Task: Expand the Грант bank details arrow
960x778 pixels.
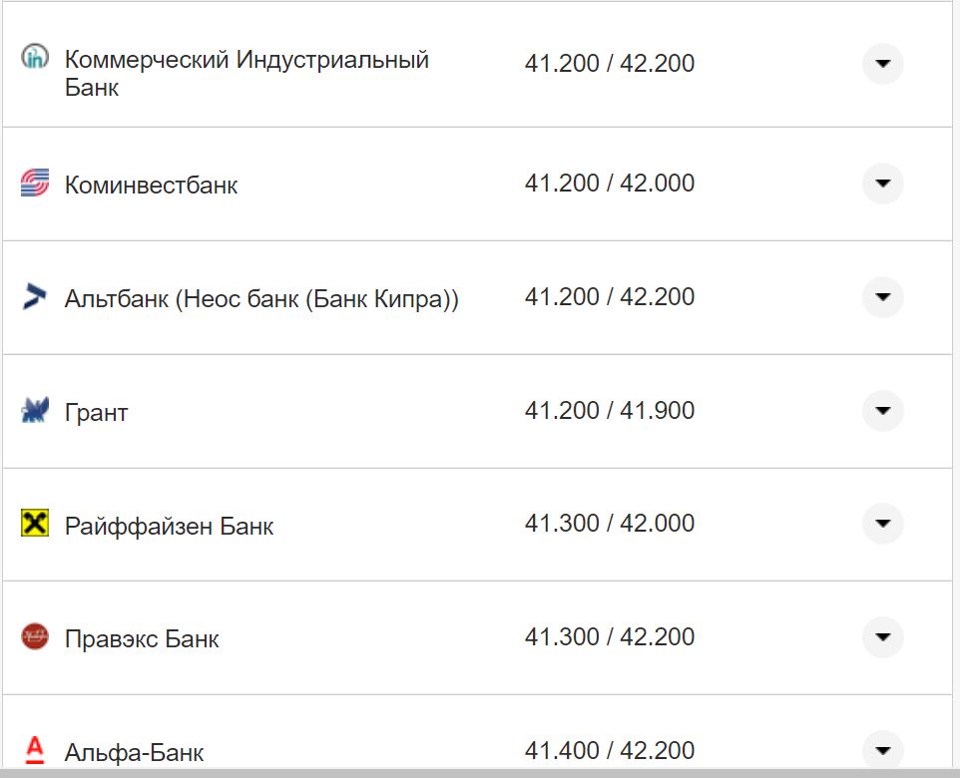Action: [x=882, y=411]
